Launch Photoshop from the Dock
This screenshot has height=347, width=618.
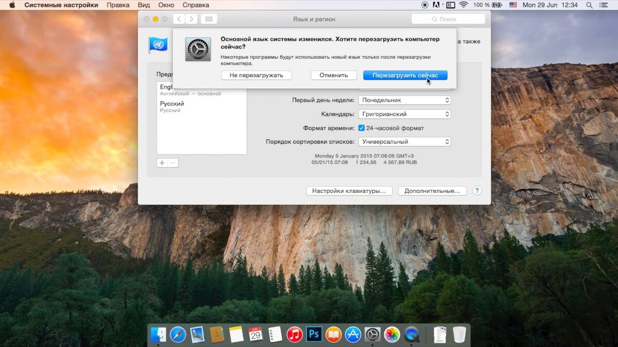314,335
